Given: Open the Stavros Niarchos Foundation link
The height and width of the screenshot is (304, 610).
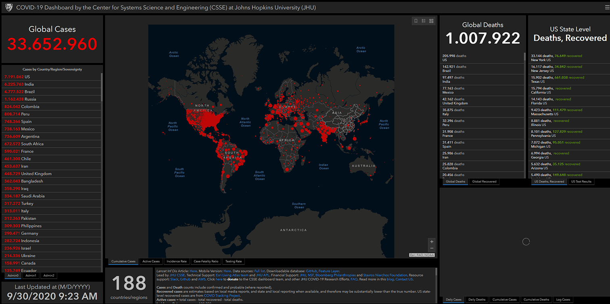Looking at the screenshot, I should tap(385, 275).
